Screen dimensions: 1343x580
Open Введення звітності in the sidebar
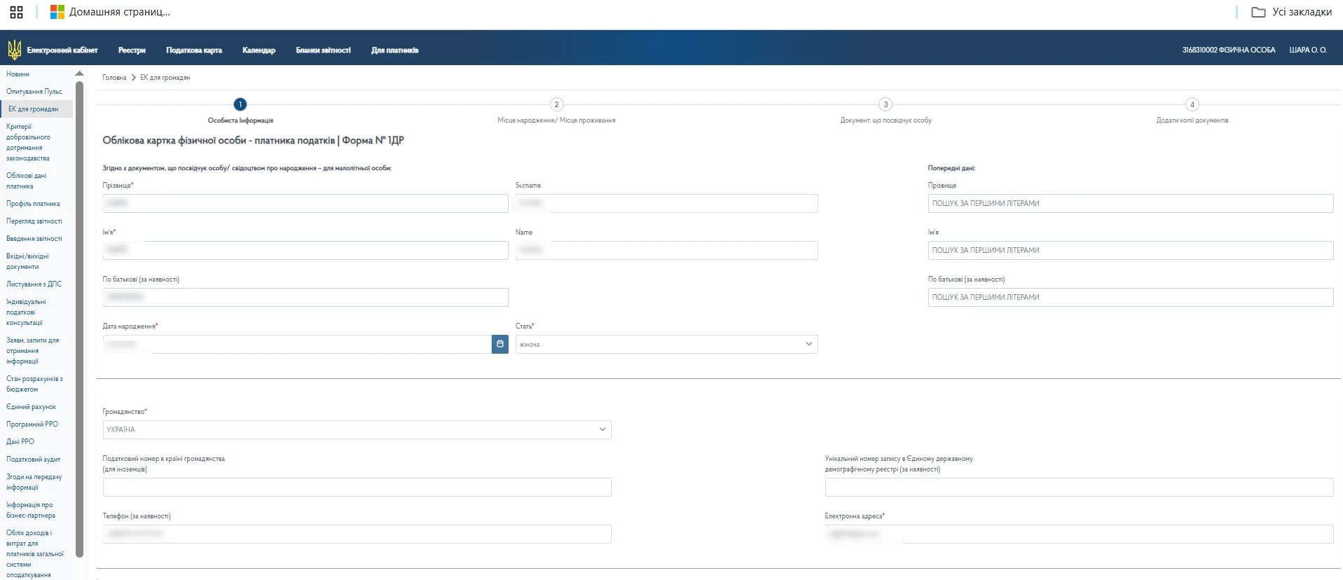click(34, 239)
